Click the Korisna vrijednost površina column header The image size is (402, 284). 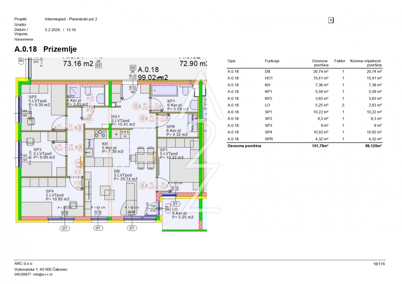366,63
